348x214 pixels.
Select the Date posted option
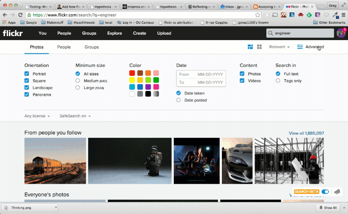[178, 100]
